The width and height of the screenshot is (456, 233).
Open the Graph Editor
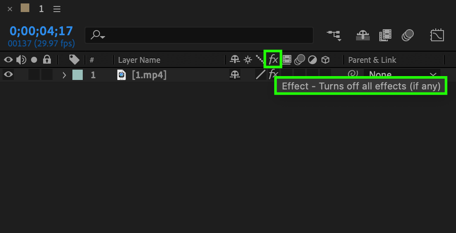pyautogui.click(x=437, y=35)
